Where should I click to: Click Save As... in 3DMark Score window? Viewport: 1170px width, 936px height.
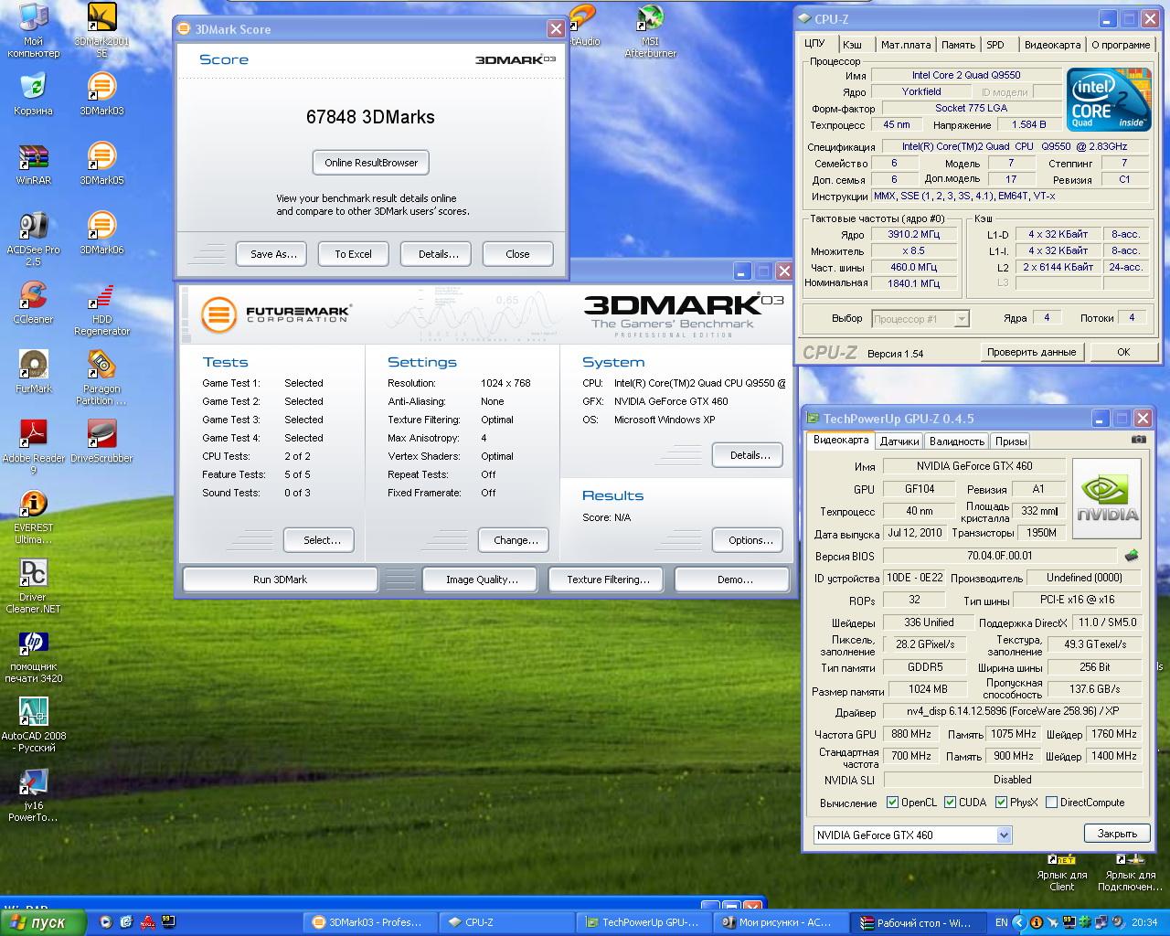click(273, 254)
